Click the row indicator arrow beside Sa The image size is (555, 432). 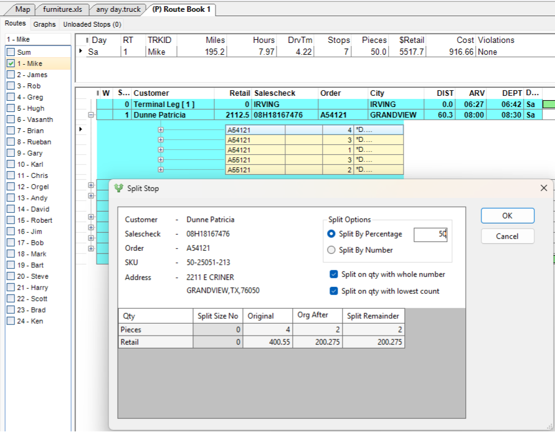81,51
